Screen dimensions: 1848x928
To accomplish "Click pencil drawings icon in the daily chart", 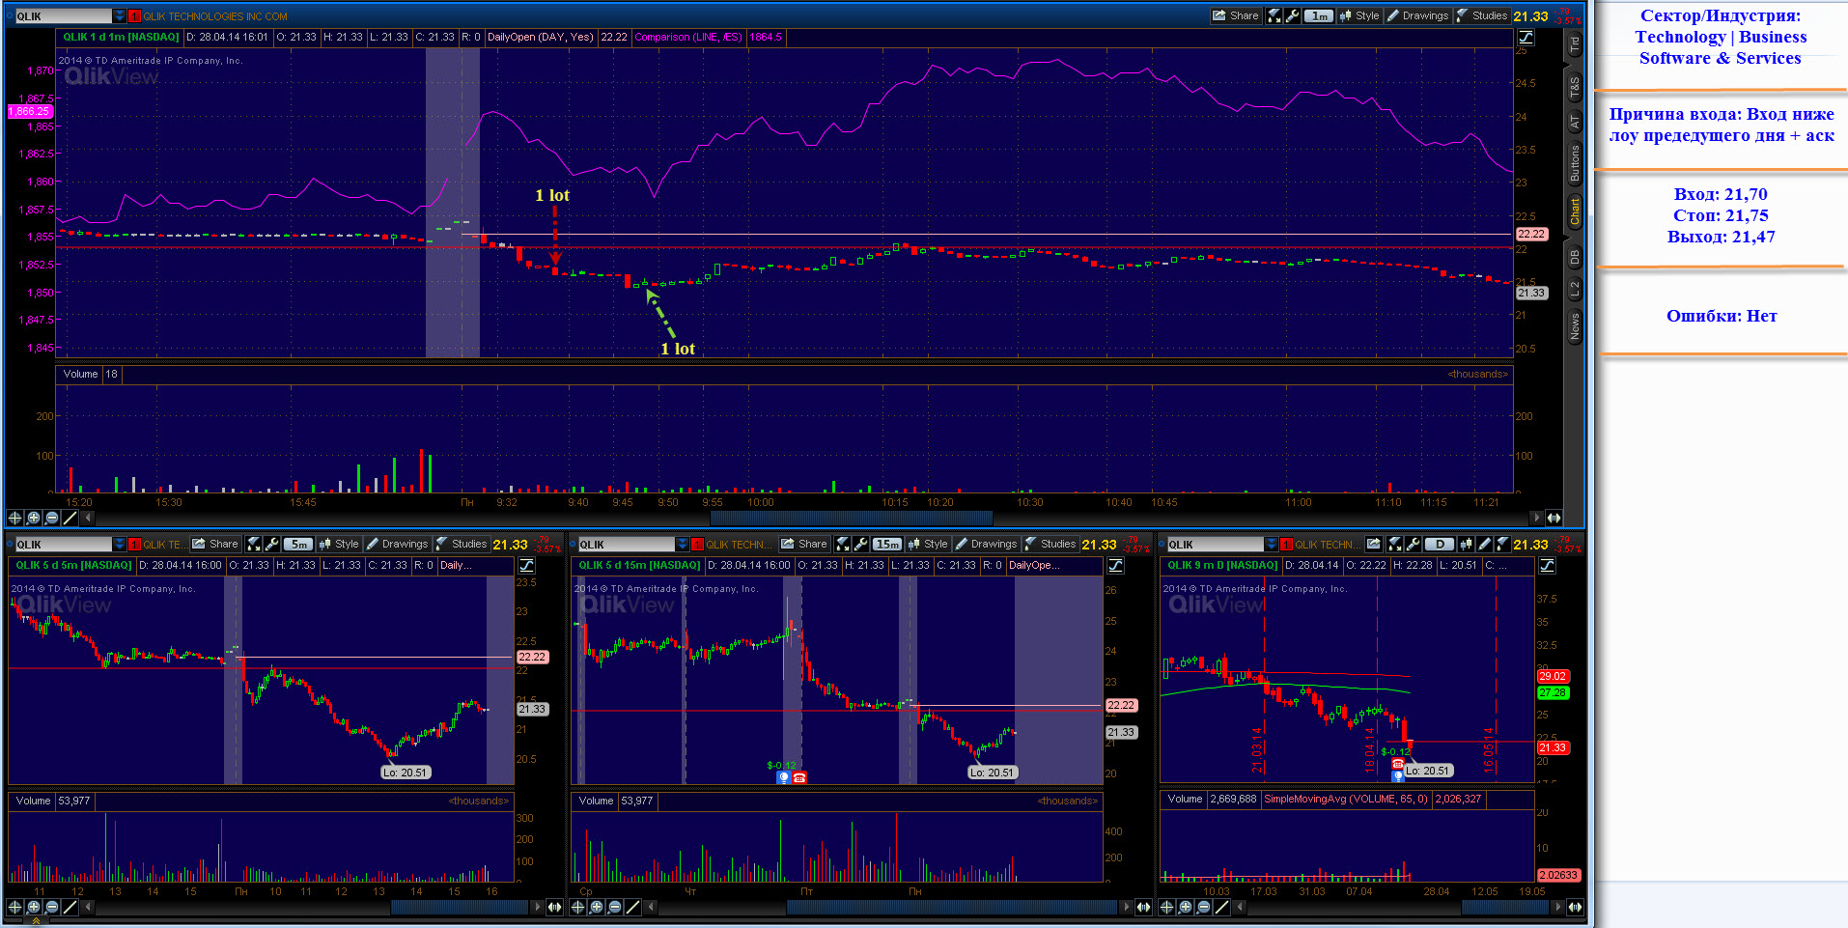I will click(x=1484, y=544).
